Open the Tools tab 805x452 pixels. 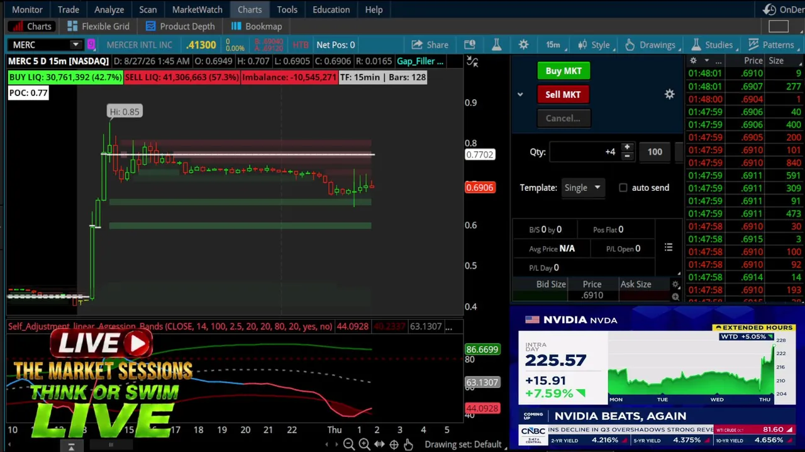pos(287,9)
